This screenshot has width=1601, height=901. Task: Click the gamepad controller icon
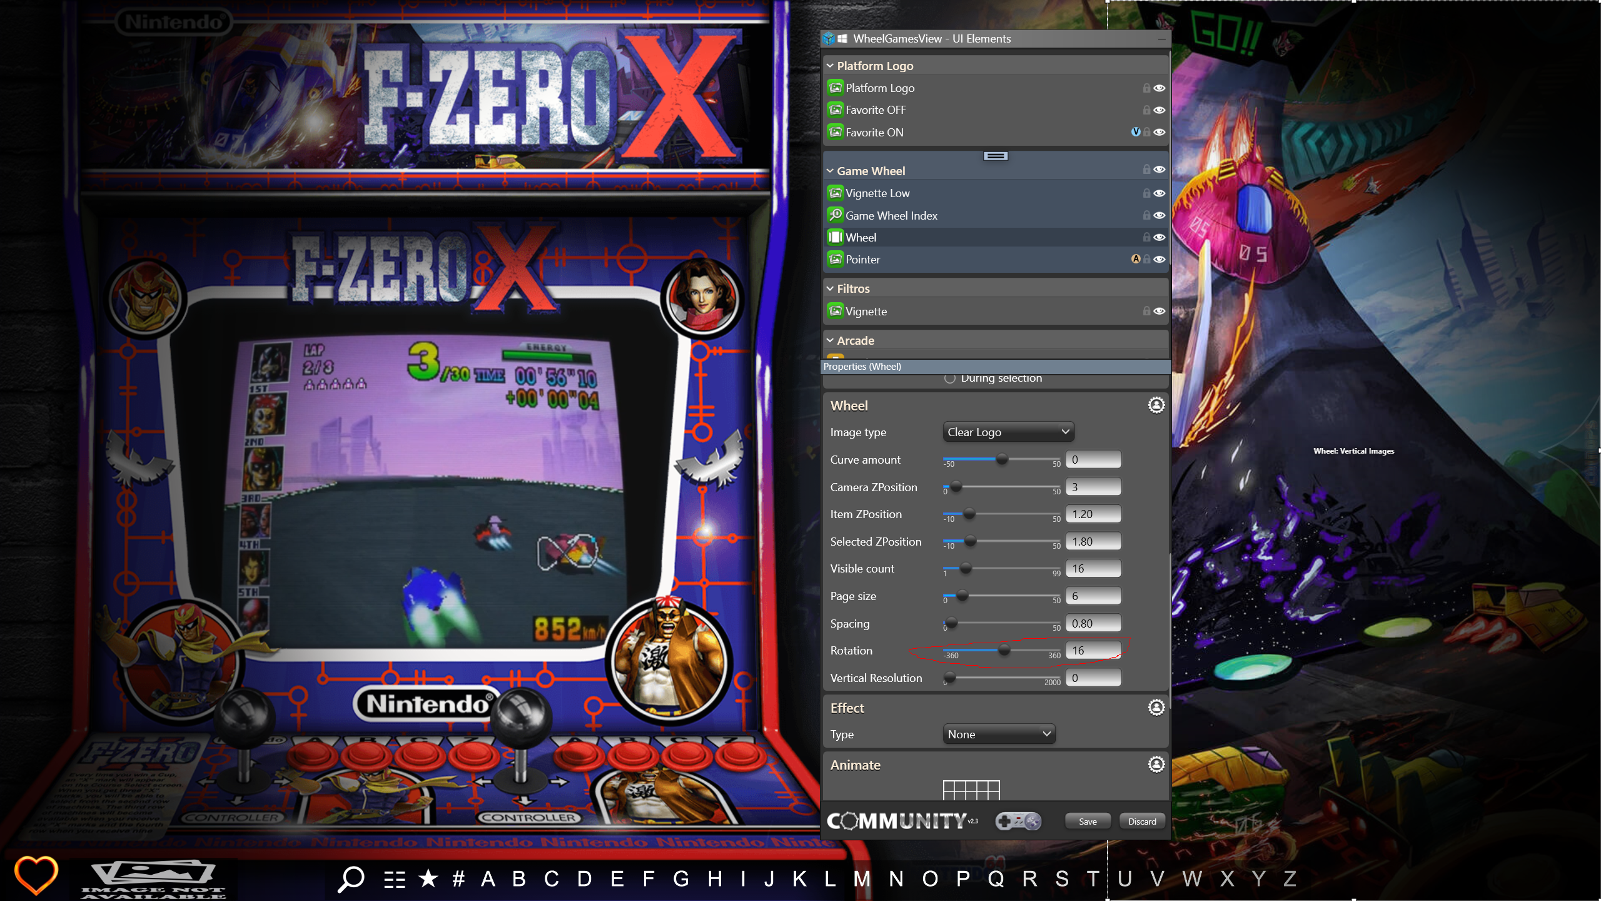pyautogui.click(x=1018, y=821)
